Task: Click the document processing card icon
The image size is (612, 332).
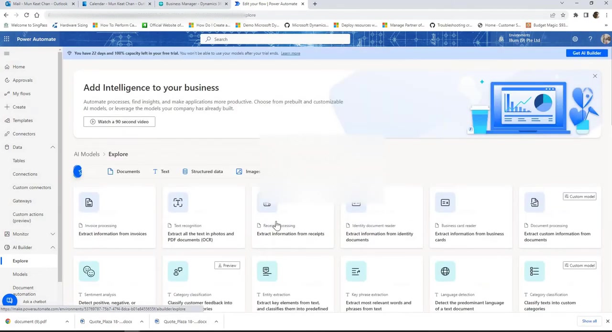Action: click(x=535, y=203)
